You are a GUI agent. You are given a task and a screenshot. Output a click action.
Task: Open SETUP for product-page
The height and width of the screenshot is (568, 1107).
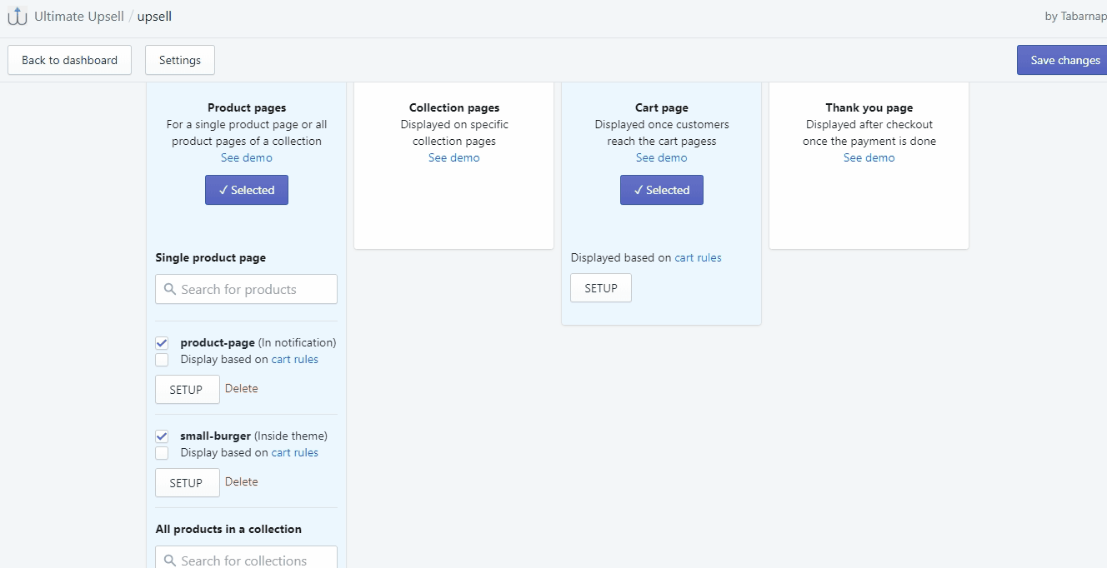[187, 389]
